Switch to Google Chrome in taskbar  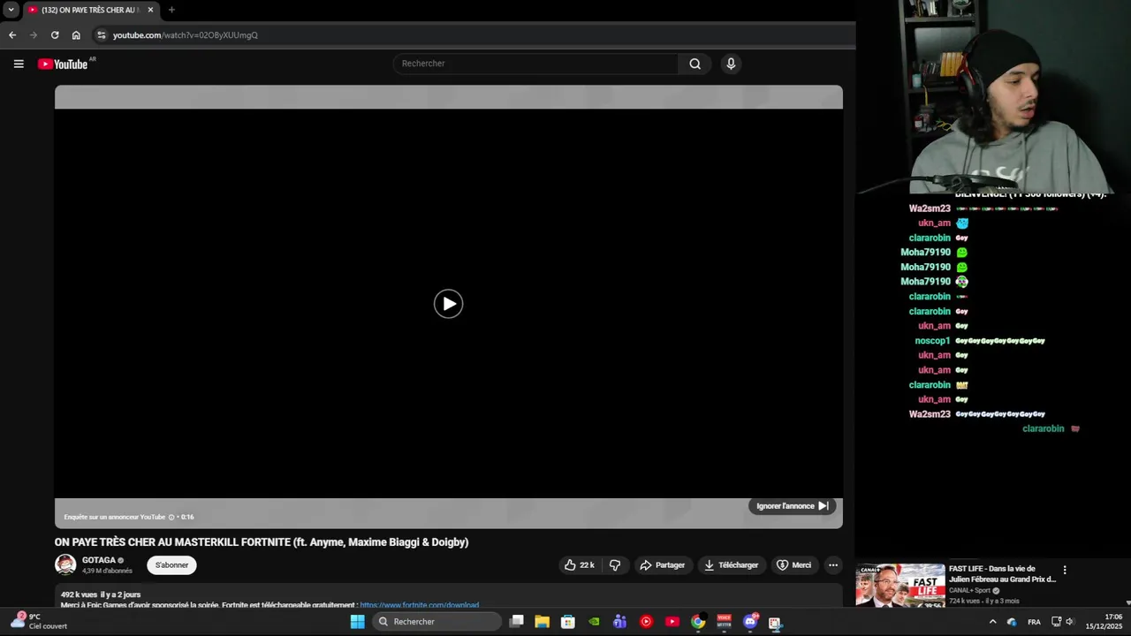click(698, 622)
